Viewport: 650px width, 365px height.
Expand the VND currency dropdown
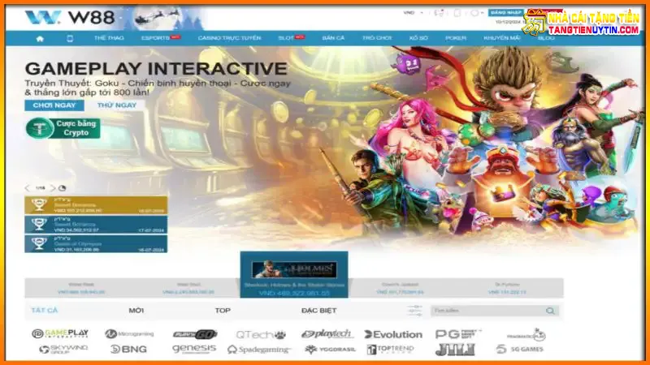pos(414,13)
